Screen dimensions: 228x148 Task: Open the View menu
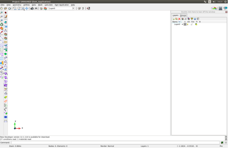[8, 5]
